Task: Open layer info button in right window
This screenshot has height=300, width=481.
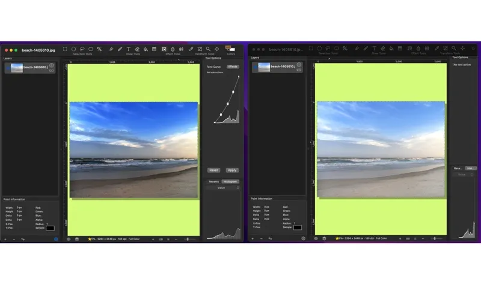Action: tap(299, 65)
